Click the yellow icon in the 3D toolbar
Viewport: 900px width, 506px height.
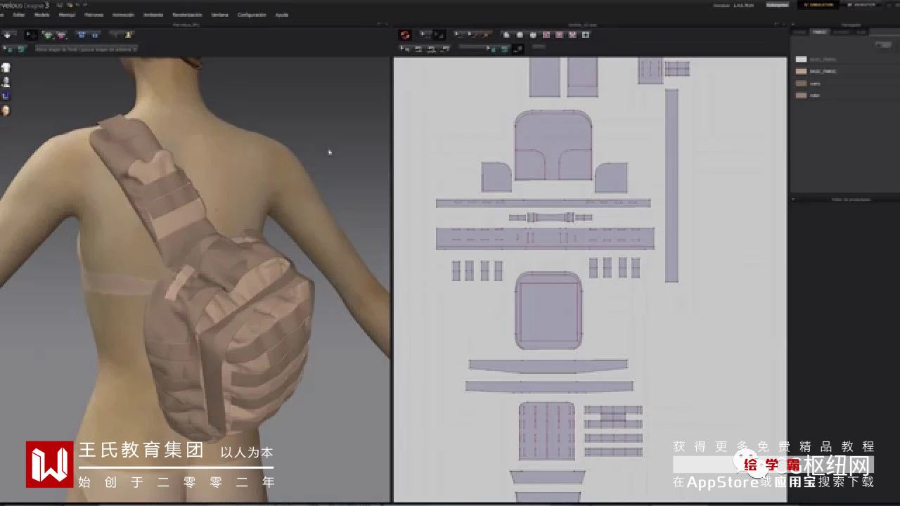click(129, 34)
